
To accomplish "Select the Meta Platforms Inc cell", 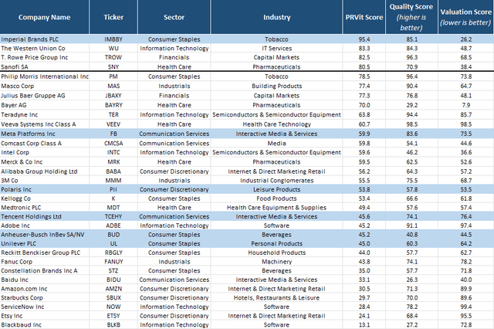I will tap(45, 134).
